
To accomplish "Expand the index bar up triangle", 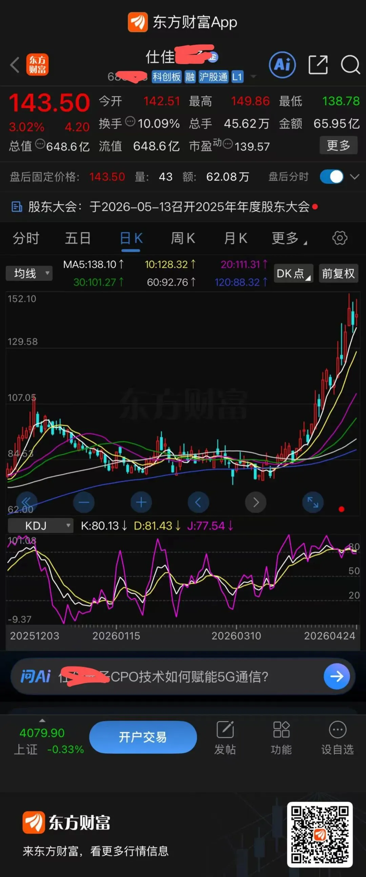I will [42, 720].
